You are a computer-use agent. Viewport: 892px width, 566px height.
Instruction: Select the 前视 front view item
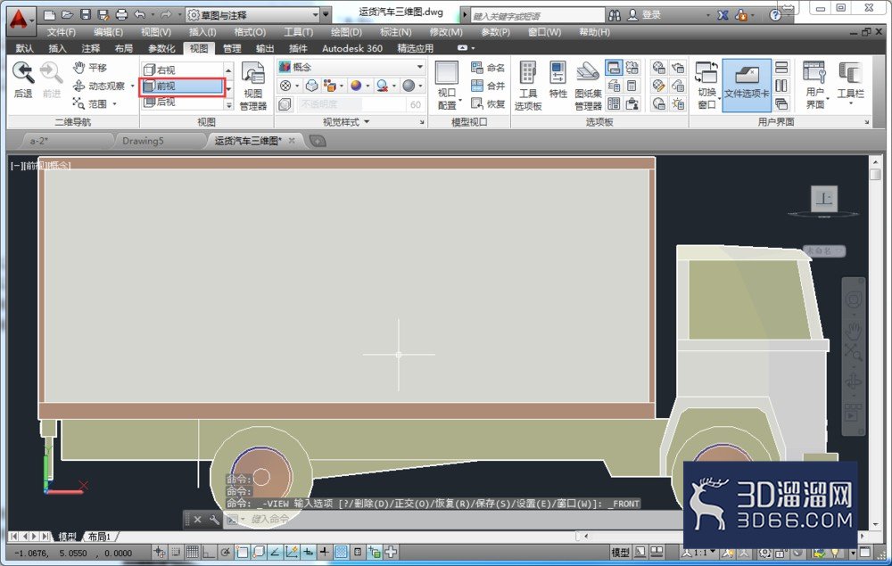tap(183, 86)
